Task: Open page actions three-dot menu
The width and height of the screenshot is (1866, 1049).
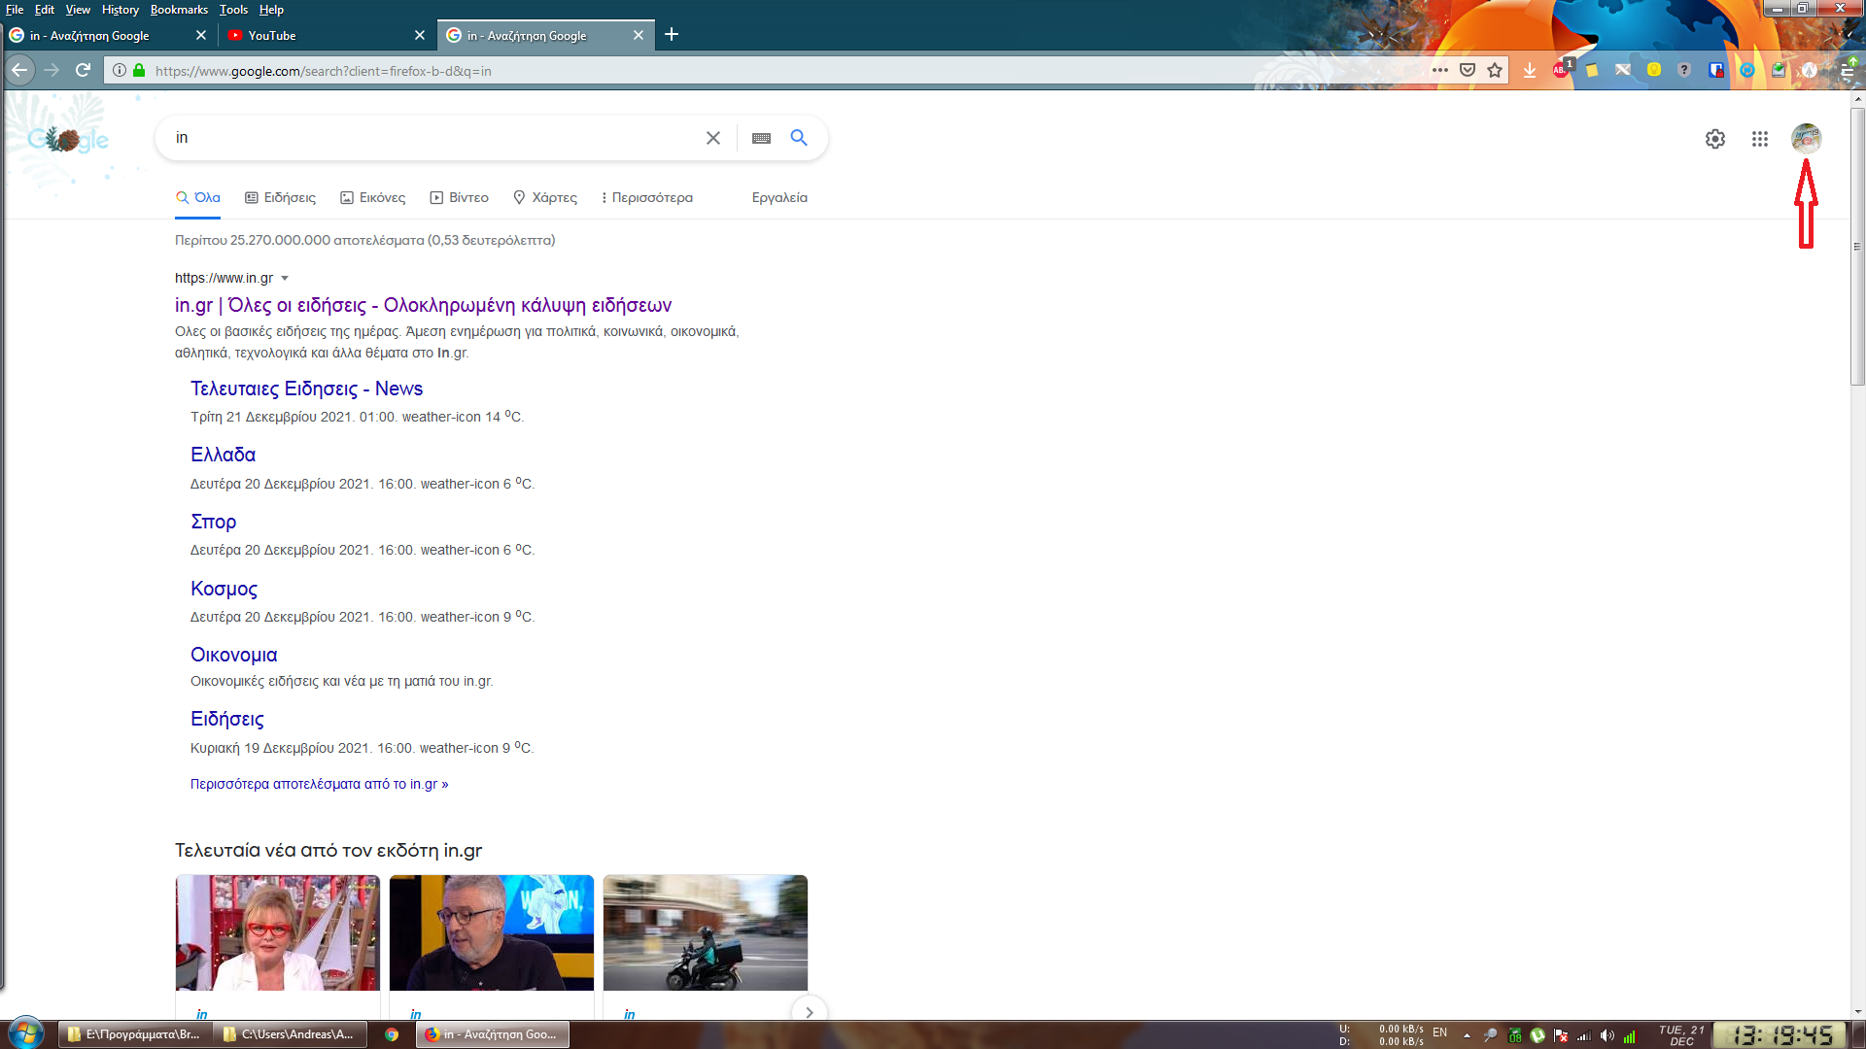Action: (1439, 70)
